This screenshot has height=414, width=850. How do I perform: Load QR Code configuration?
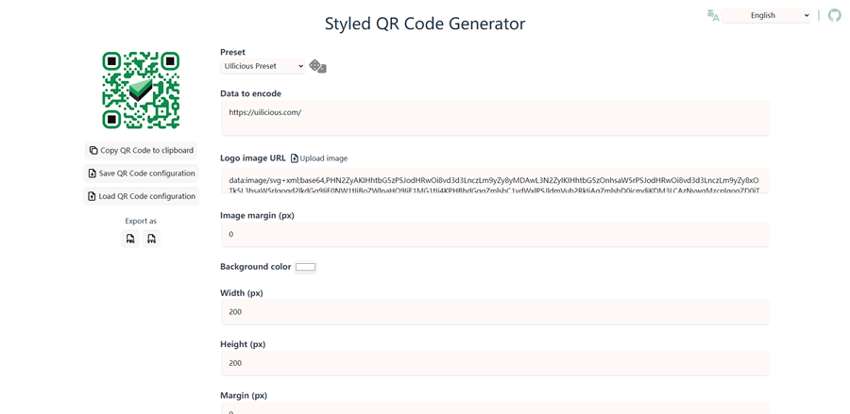[141, 196]
